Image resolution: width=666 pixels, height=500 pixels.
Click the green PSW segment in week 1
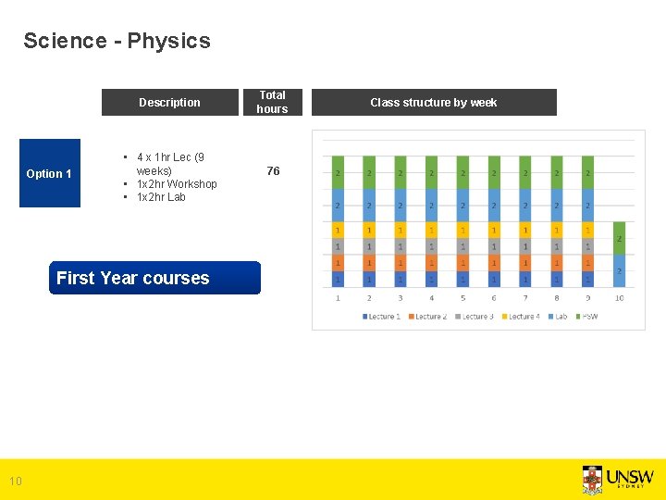pos(338,172)
